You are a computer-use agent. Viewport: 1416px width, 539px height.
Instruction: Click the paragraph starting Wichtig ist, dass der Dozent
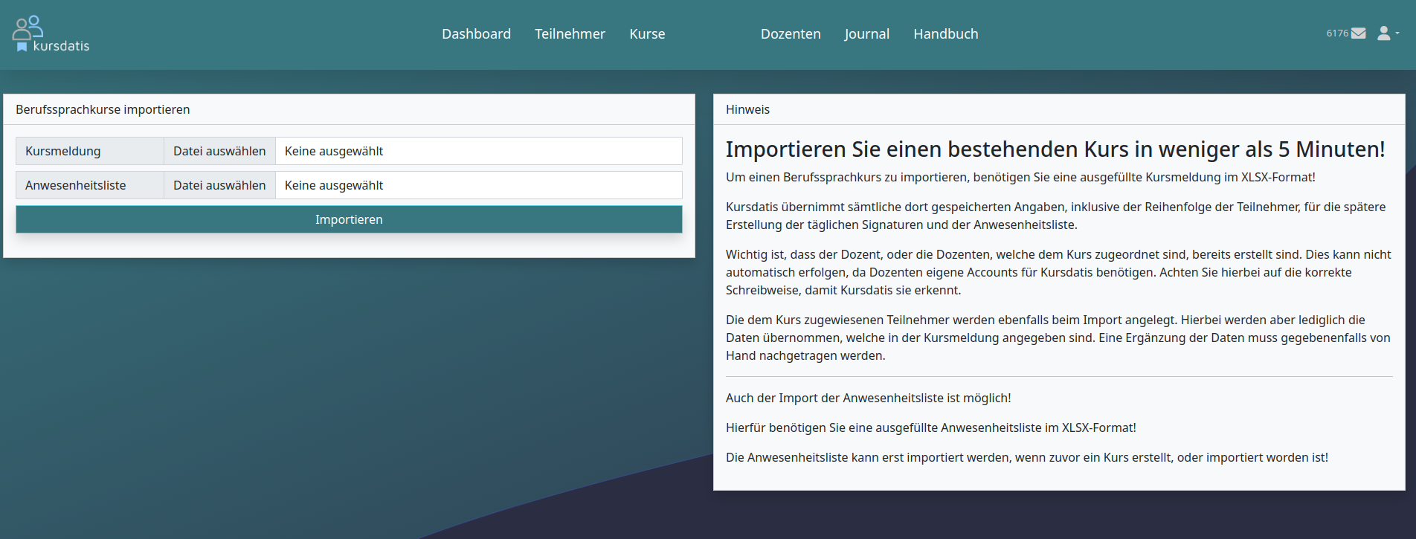click(x=1059, y=272)
